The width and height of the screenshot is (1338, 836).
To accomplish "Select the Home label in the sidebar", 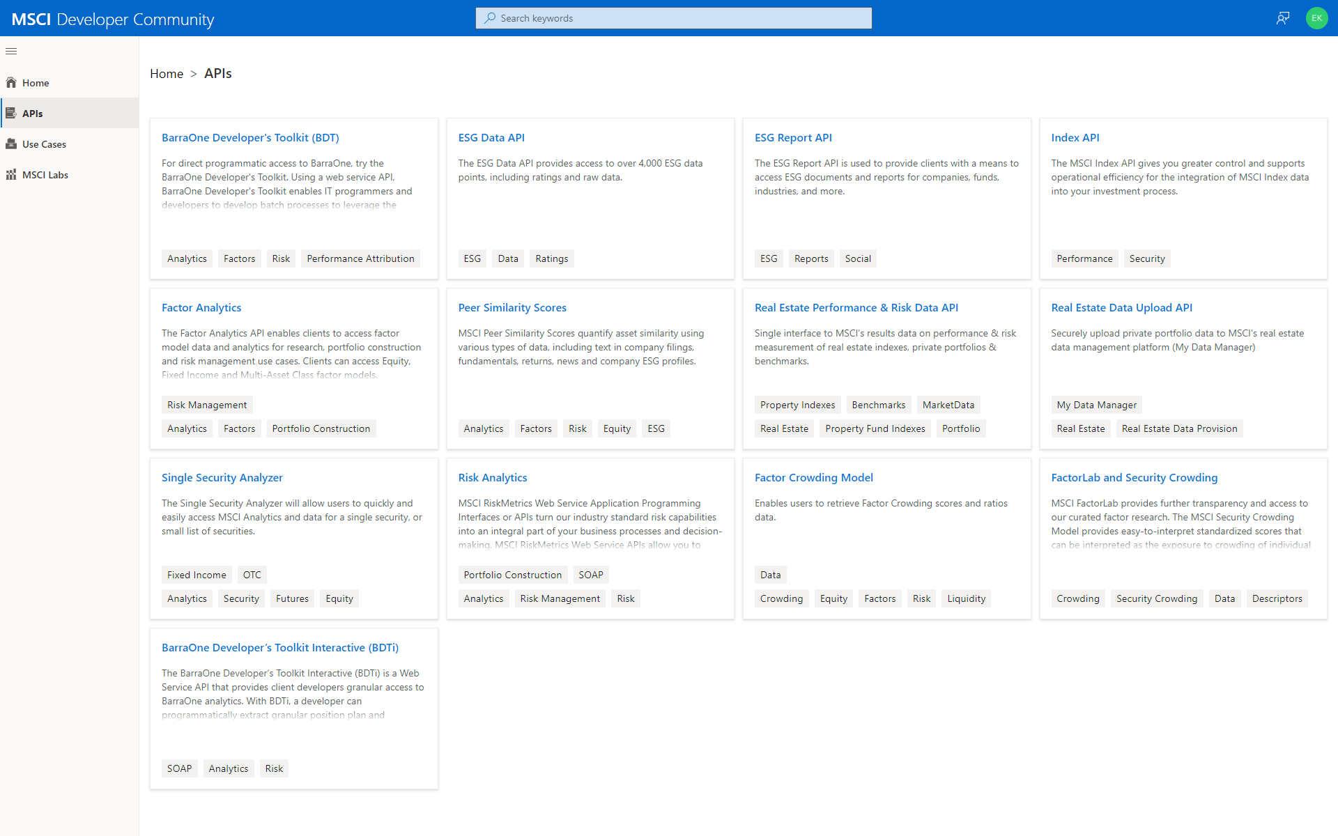I will click(x=36, y=83).
